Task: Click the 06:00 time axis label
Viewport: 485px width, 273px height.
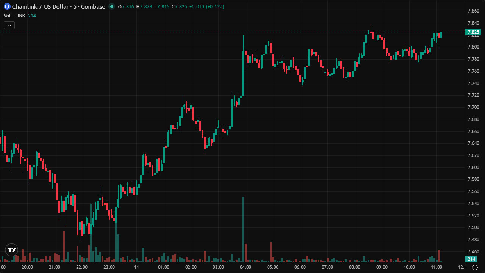Action: click(x=300, y=267)
